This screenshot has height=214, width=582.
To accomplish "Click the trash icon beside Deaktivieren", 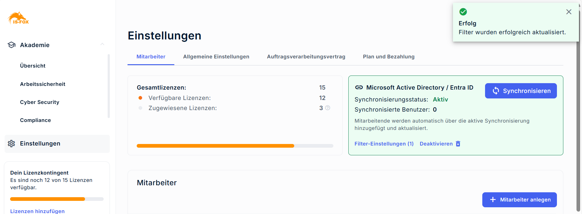I will click(x=458, y=144).
